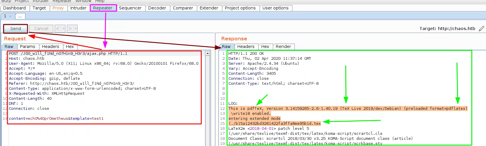Go to the next request with forward arrow
The width and height of the screenshot is (486, 146).
[70, 29]
